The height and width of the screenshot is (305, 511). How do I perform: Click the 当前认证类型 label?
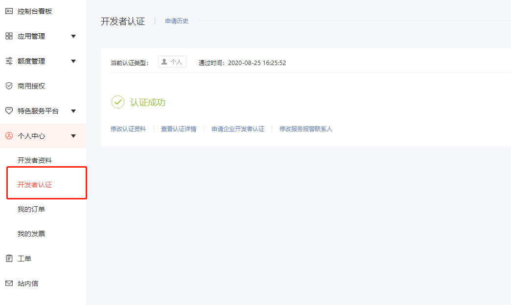pos(129,63)
